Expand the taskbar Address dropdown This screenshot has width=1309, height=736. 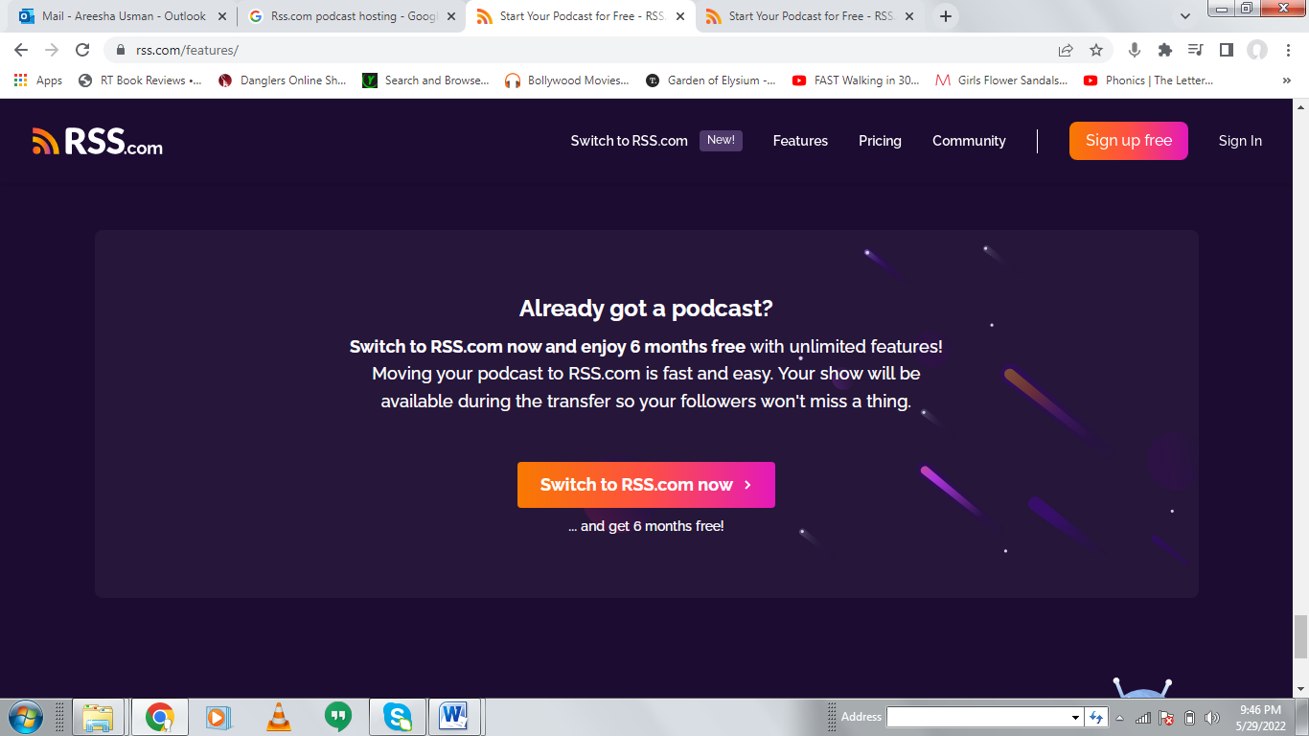click(x=1075, y=718)
